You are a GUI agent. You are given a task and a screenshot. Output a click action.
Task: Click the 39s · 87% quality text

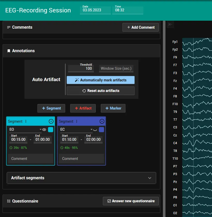click(x=20, y=148)
